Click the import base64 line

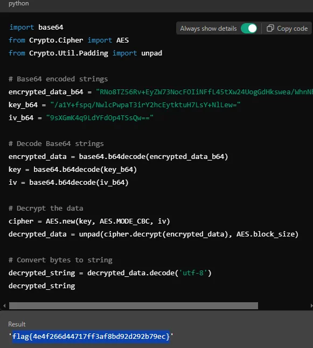pyautogui.click(x=37, y=27)
